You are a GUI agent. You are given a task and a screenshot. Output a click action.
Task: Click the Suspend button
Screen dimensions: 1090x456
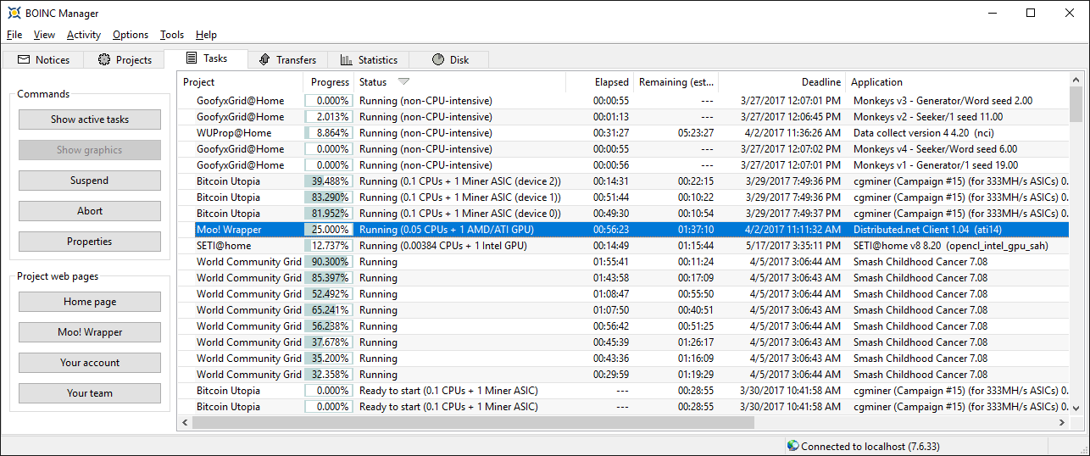coord(90,181)
